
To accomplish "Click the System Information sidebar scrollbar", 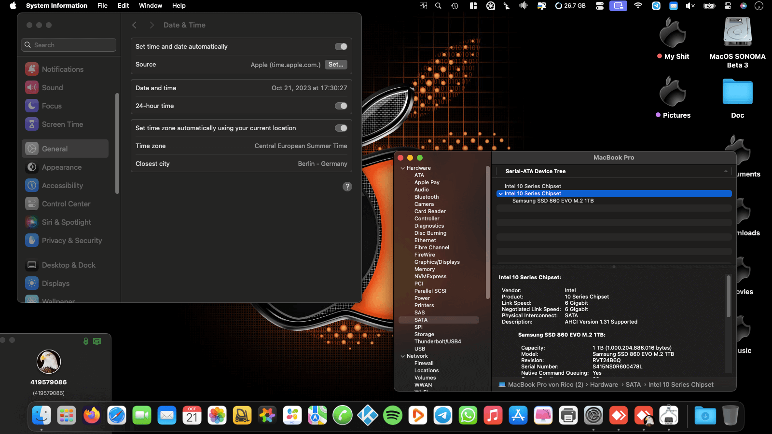I will (x=487, y=232).
